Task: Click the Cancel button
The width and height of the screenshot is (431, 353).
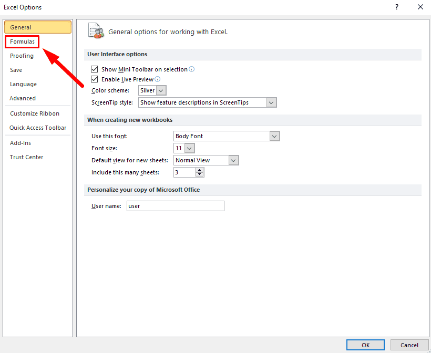Action: 409,345
